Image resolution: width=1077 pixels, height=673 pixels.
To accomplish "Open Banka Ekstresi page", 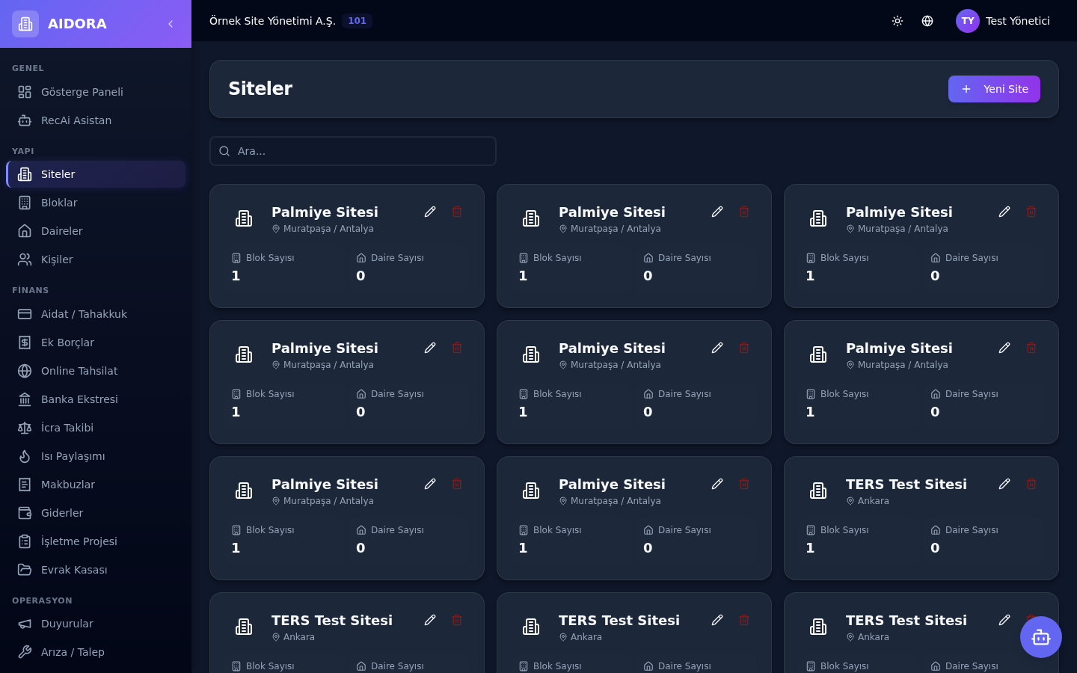I will pyautogui.click(x=96, y=399).
